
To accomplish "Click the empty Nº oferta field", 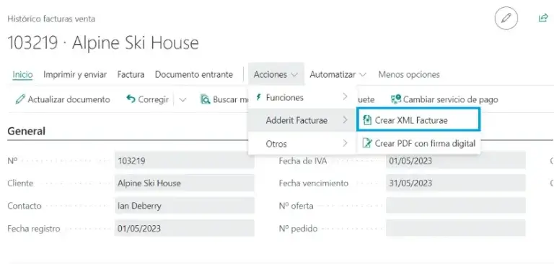I will [x=456, y=206].
